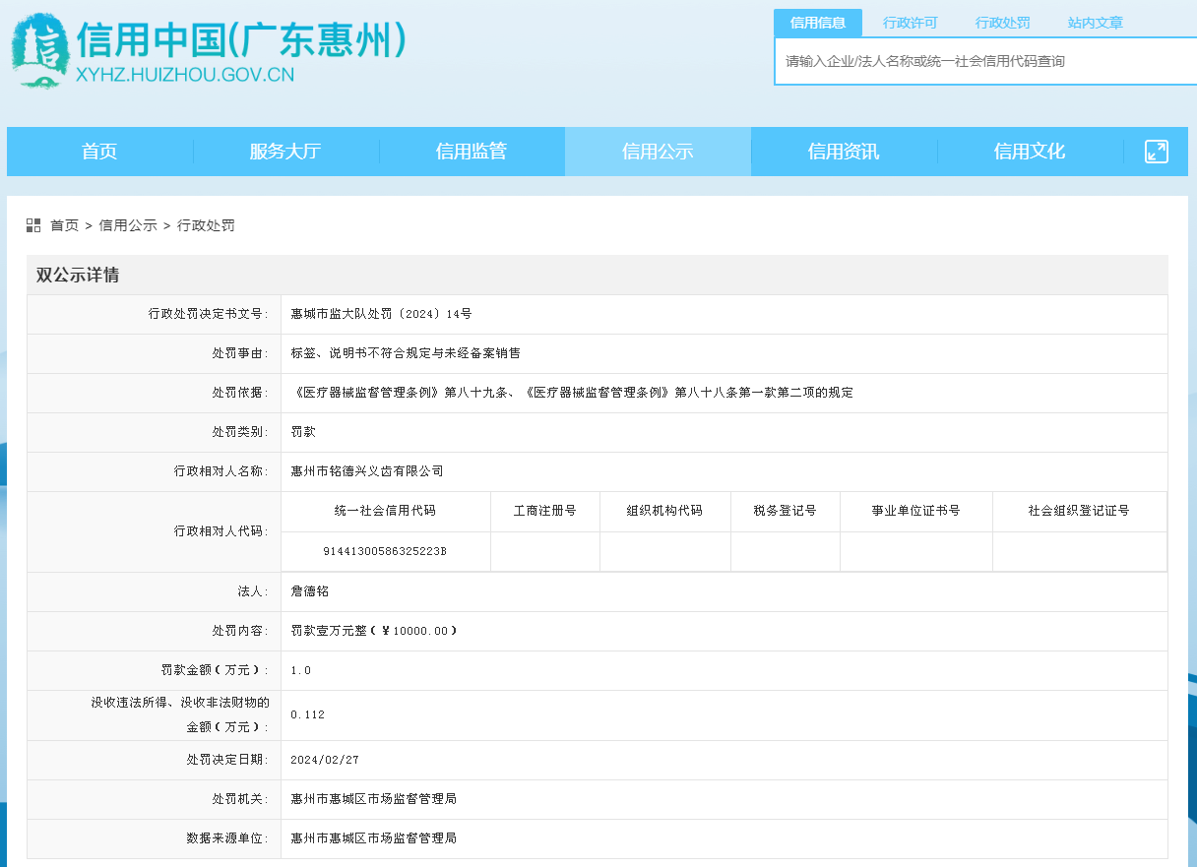
Task: Click the 双公示详情 section heading
Action: 78,276
